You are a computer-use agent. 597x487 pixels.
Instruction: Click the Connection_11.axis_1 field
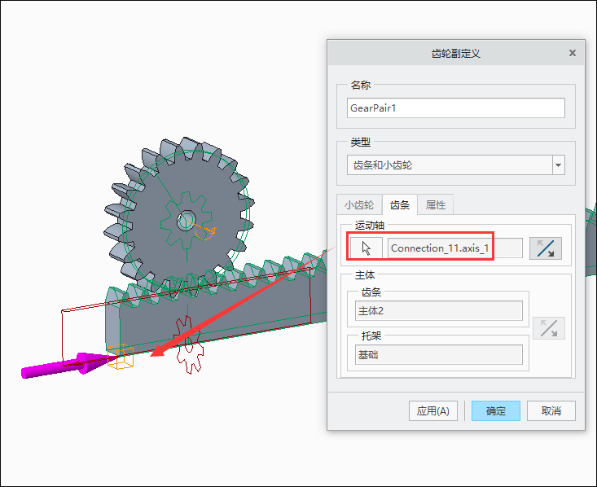coord(455,248)
